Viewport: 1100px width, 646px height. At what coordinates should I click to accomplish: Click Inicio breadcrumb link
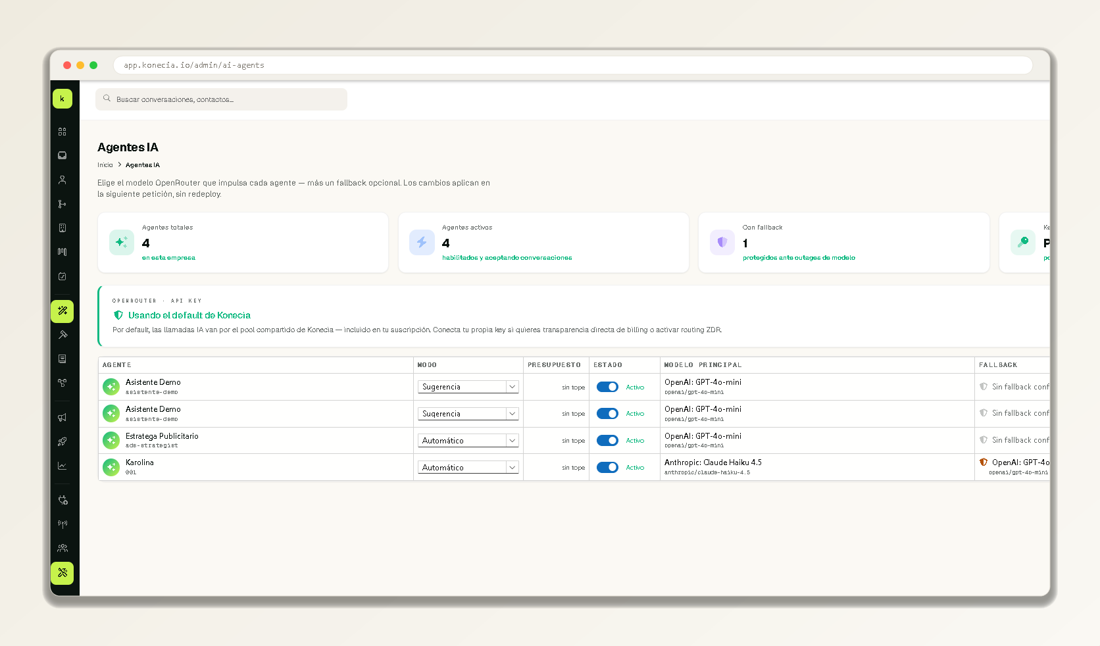coord(105,165)
